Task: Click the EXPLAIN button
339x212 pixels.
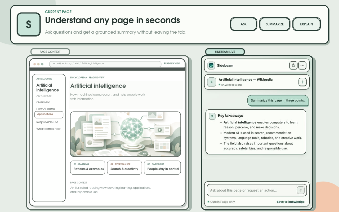Action: pyautogui.click(x=306, y=24)
